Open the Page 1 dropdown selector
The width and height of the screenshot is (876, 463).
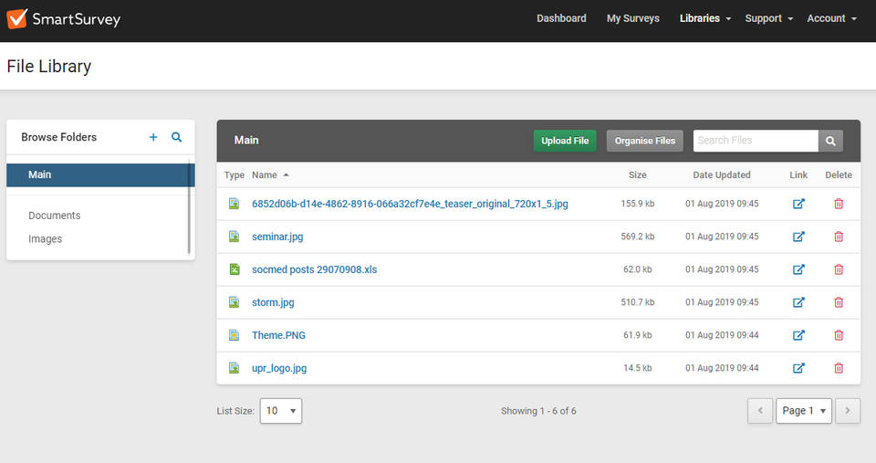[x=804, y=411]
